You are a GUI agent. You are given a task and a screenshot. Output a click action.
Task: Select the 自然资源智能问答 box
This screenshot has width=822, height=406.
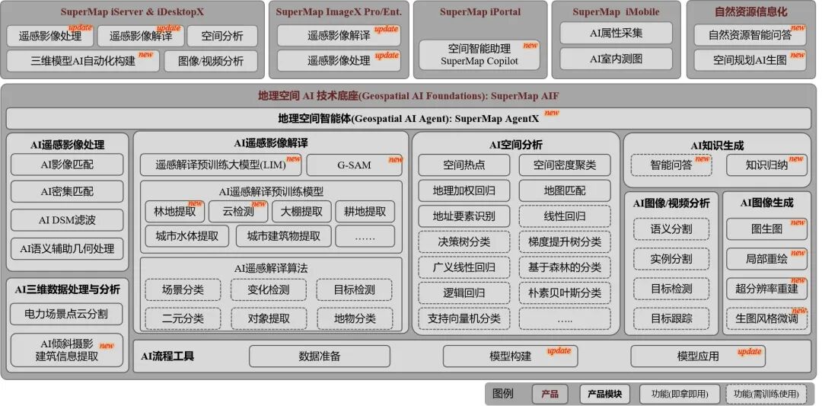[750, 35]
